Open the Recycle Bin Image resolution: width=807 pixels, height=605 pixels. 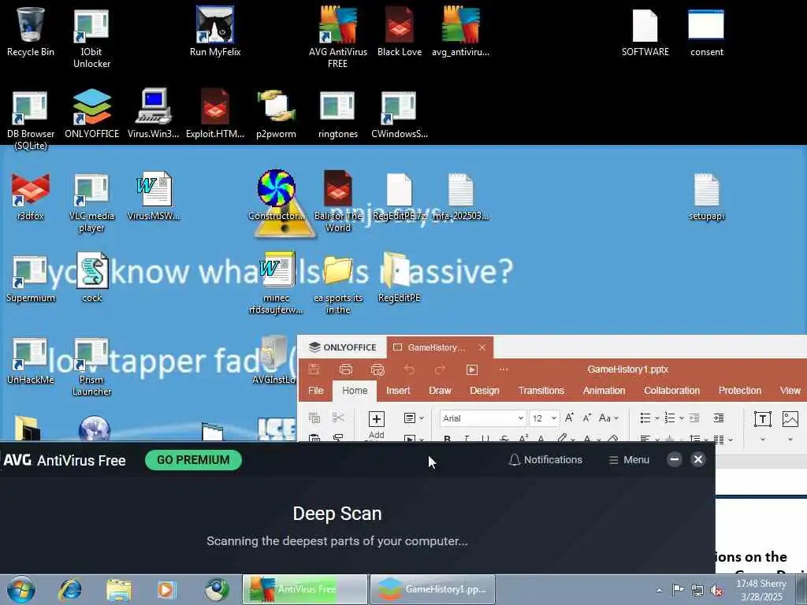click(31, 32)
